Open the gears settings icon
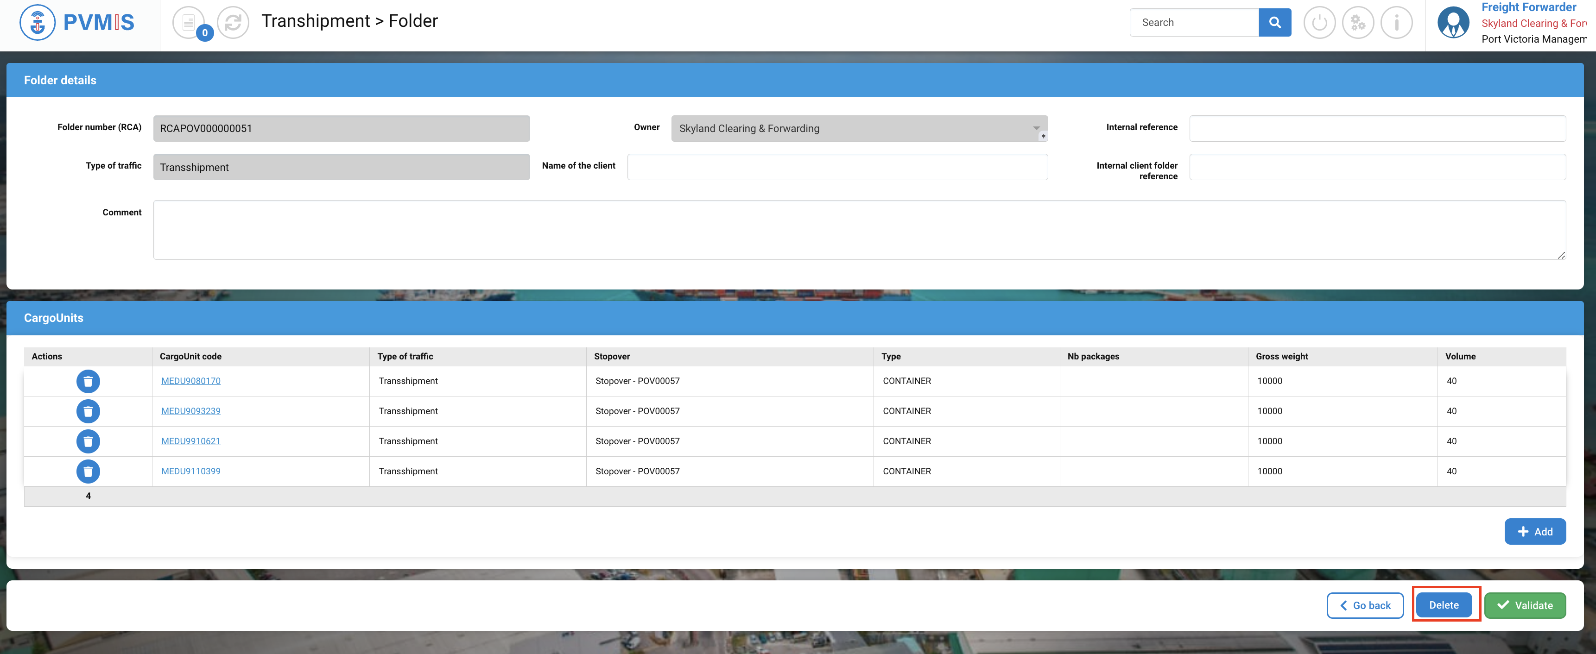The image size is (1596, 654). point(1357,23)
